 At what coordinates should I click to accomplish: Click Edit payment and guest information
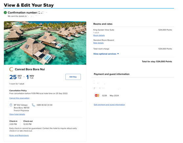109,105
